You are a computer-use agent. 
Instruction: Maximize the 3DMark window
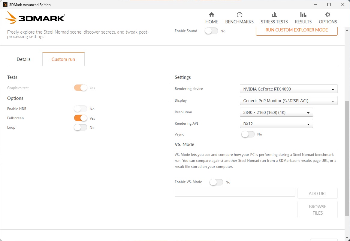point(329,4)
